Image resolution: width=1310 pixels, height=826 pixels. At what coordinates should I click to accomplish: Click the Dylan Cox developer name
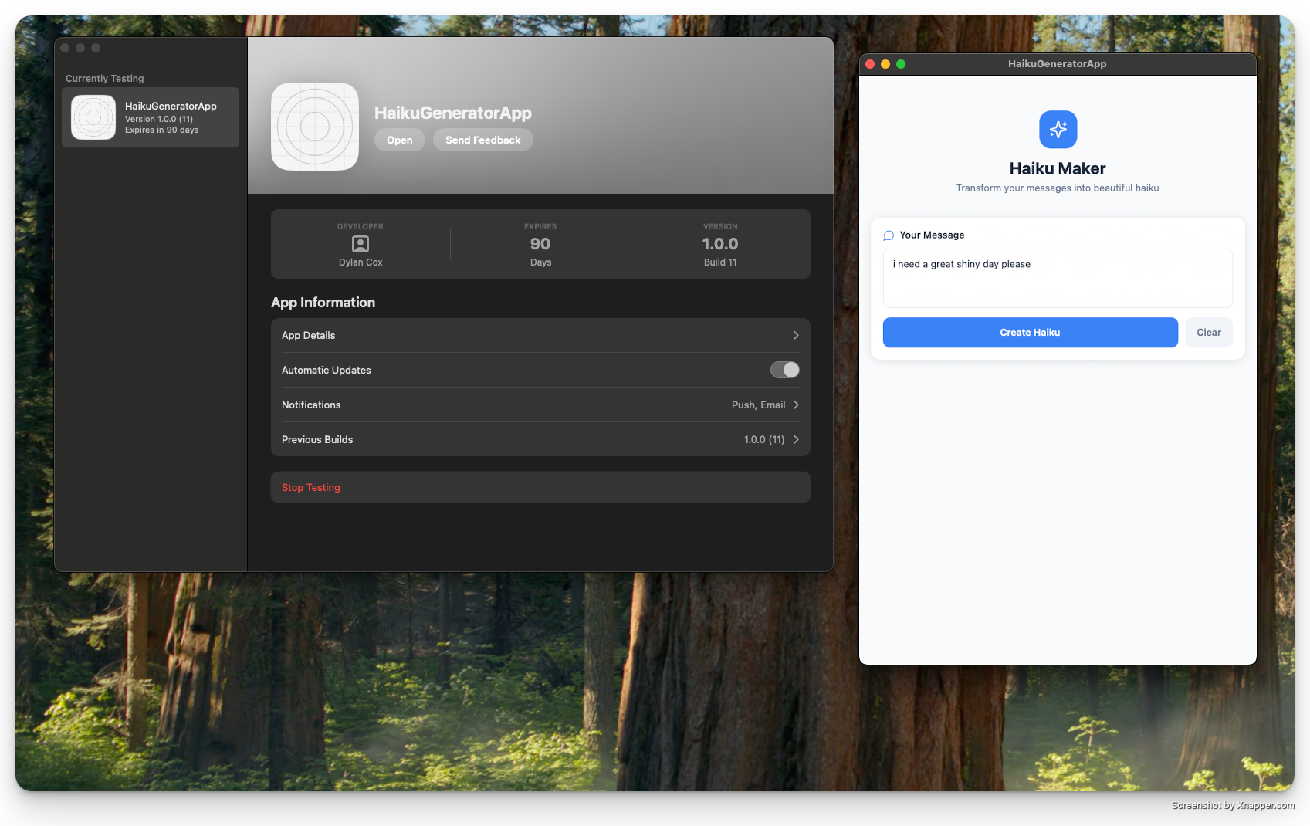click(361, 262)
